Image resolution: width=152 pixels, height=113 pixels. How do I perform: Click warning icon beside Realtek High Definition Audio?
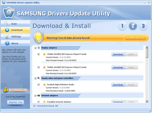coord(44,85)
